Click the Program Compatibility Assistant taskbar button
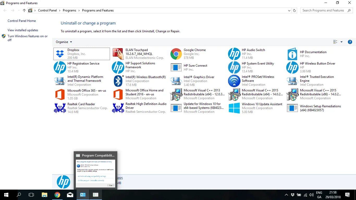Viewport: 356px width, 200px height. click(96, 195)
